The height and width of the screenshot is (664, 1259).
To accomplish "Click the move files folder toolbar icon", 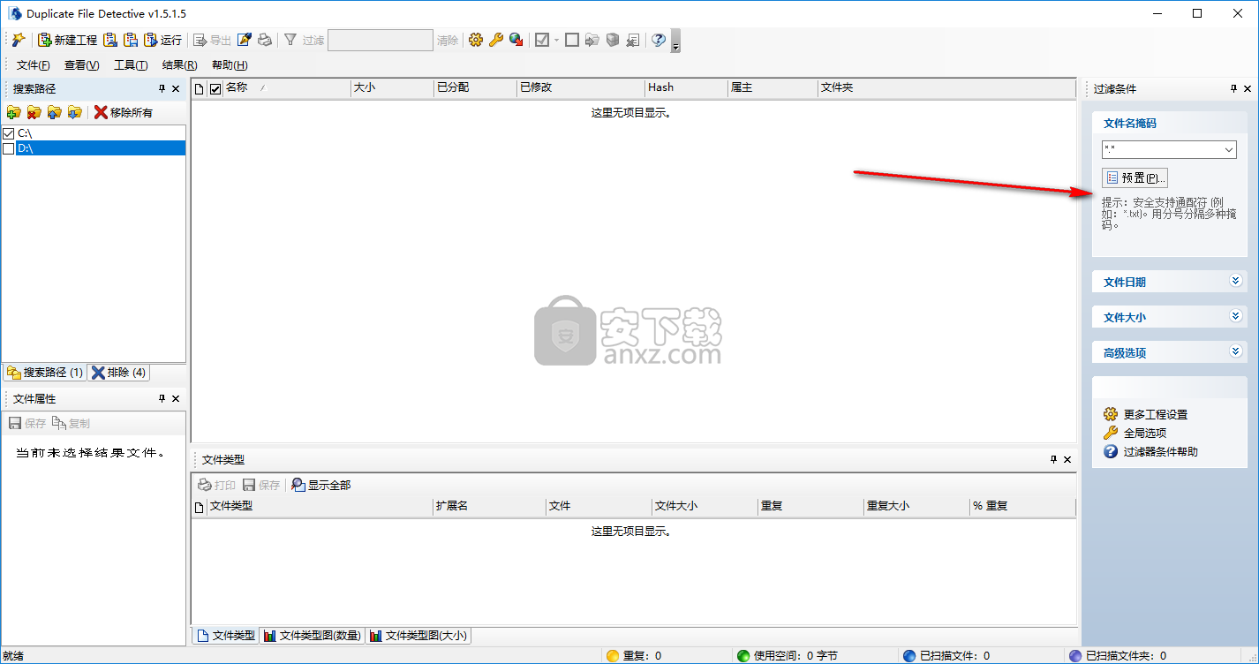I will coord(592,40).
